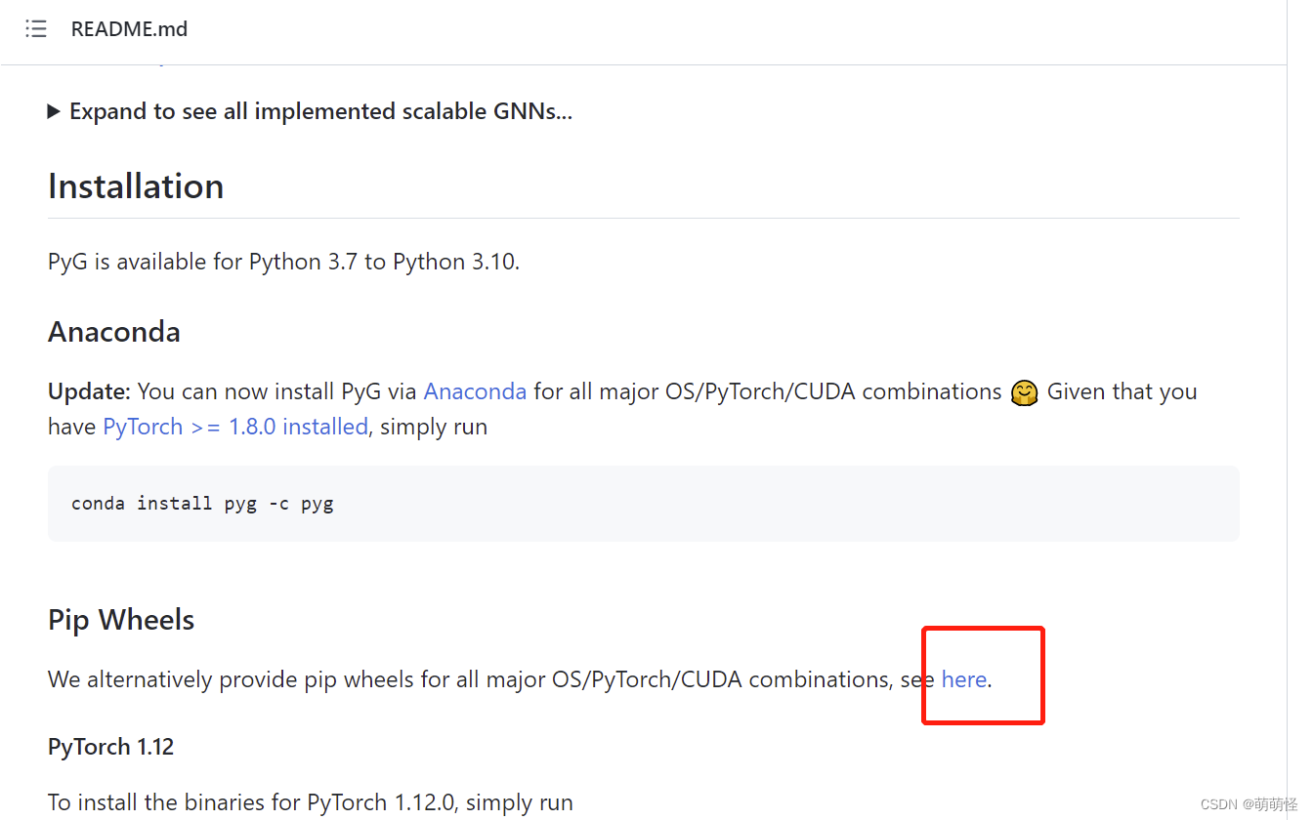Image resolution: width=1313 pixels, height=820 pixels.
Task: Click the hugging face emoji
Action: point(1024,392)
